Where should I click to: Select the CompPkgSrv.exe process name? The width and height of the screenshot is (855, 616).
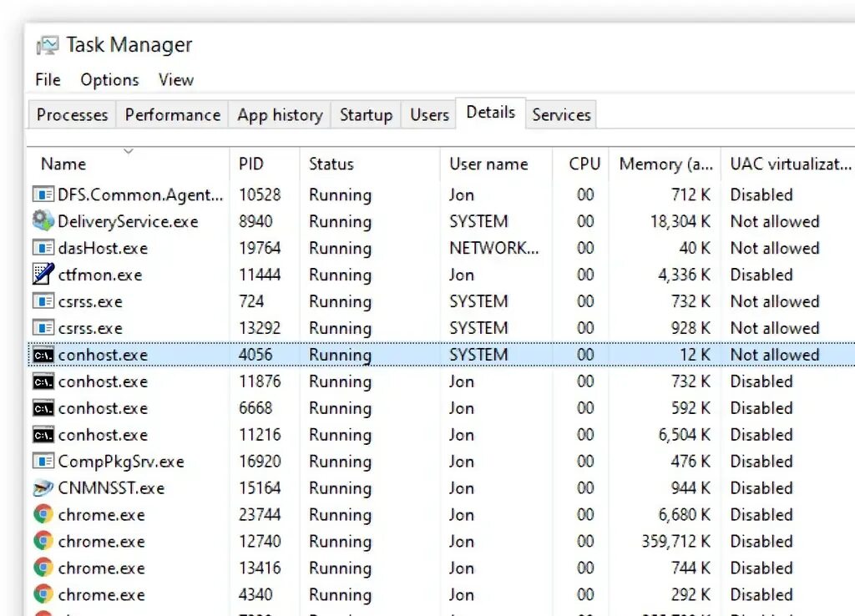click(120, 462)
